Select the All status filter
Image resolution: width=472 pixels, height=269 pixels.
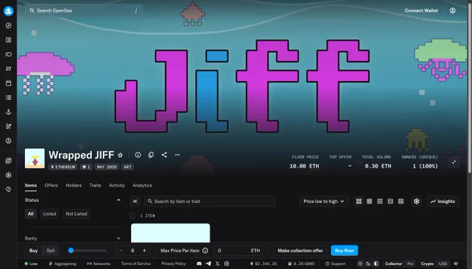[31, 214]
